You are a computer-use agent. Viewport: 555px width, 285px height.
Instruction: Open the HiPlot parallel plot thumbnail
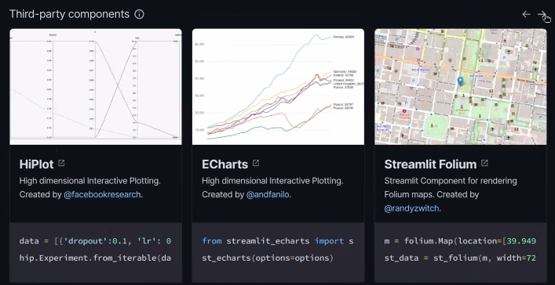pyautogui.click(x=96, y=87)
